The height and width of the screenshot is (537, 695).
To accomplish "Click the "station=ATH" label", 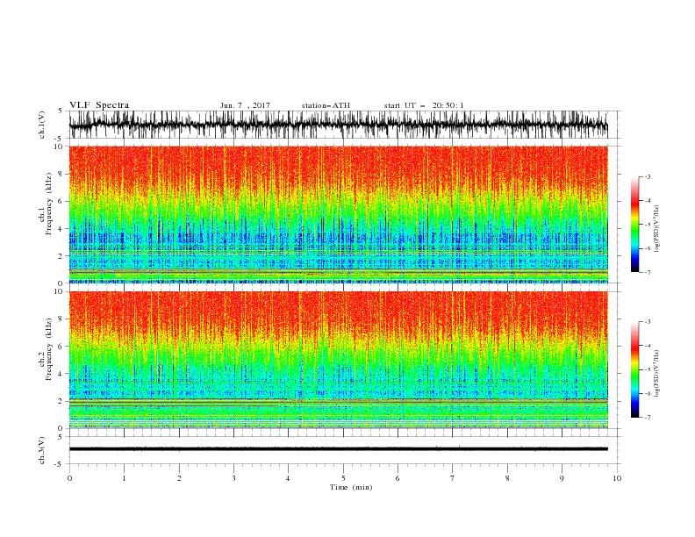I will 326,105.
